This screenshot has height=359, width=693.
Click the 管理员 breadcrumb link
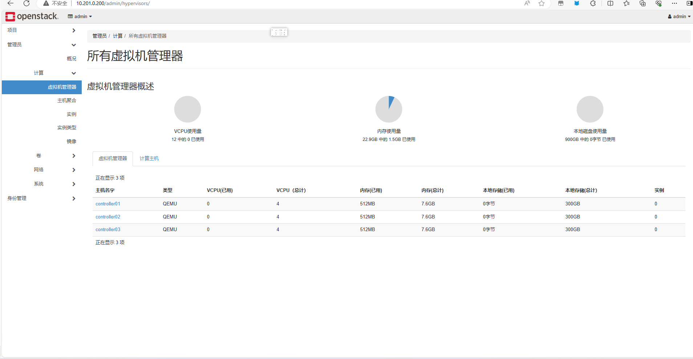100,36
